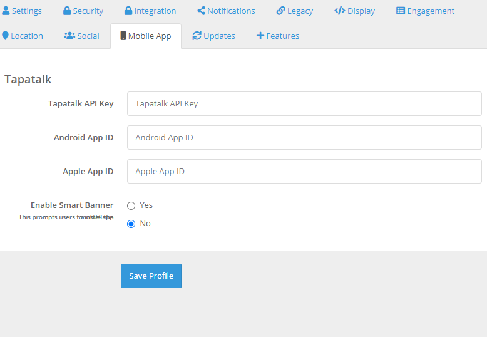Open the Location tab

[23, 36]
